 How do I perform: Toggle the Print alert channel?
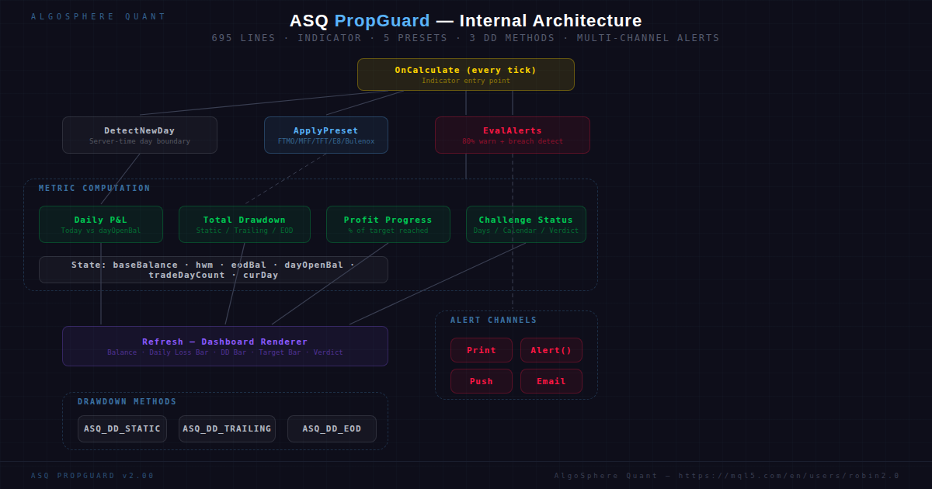coord(481,350)
